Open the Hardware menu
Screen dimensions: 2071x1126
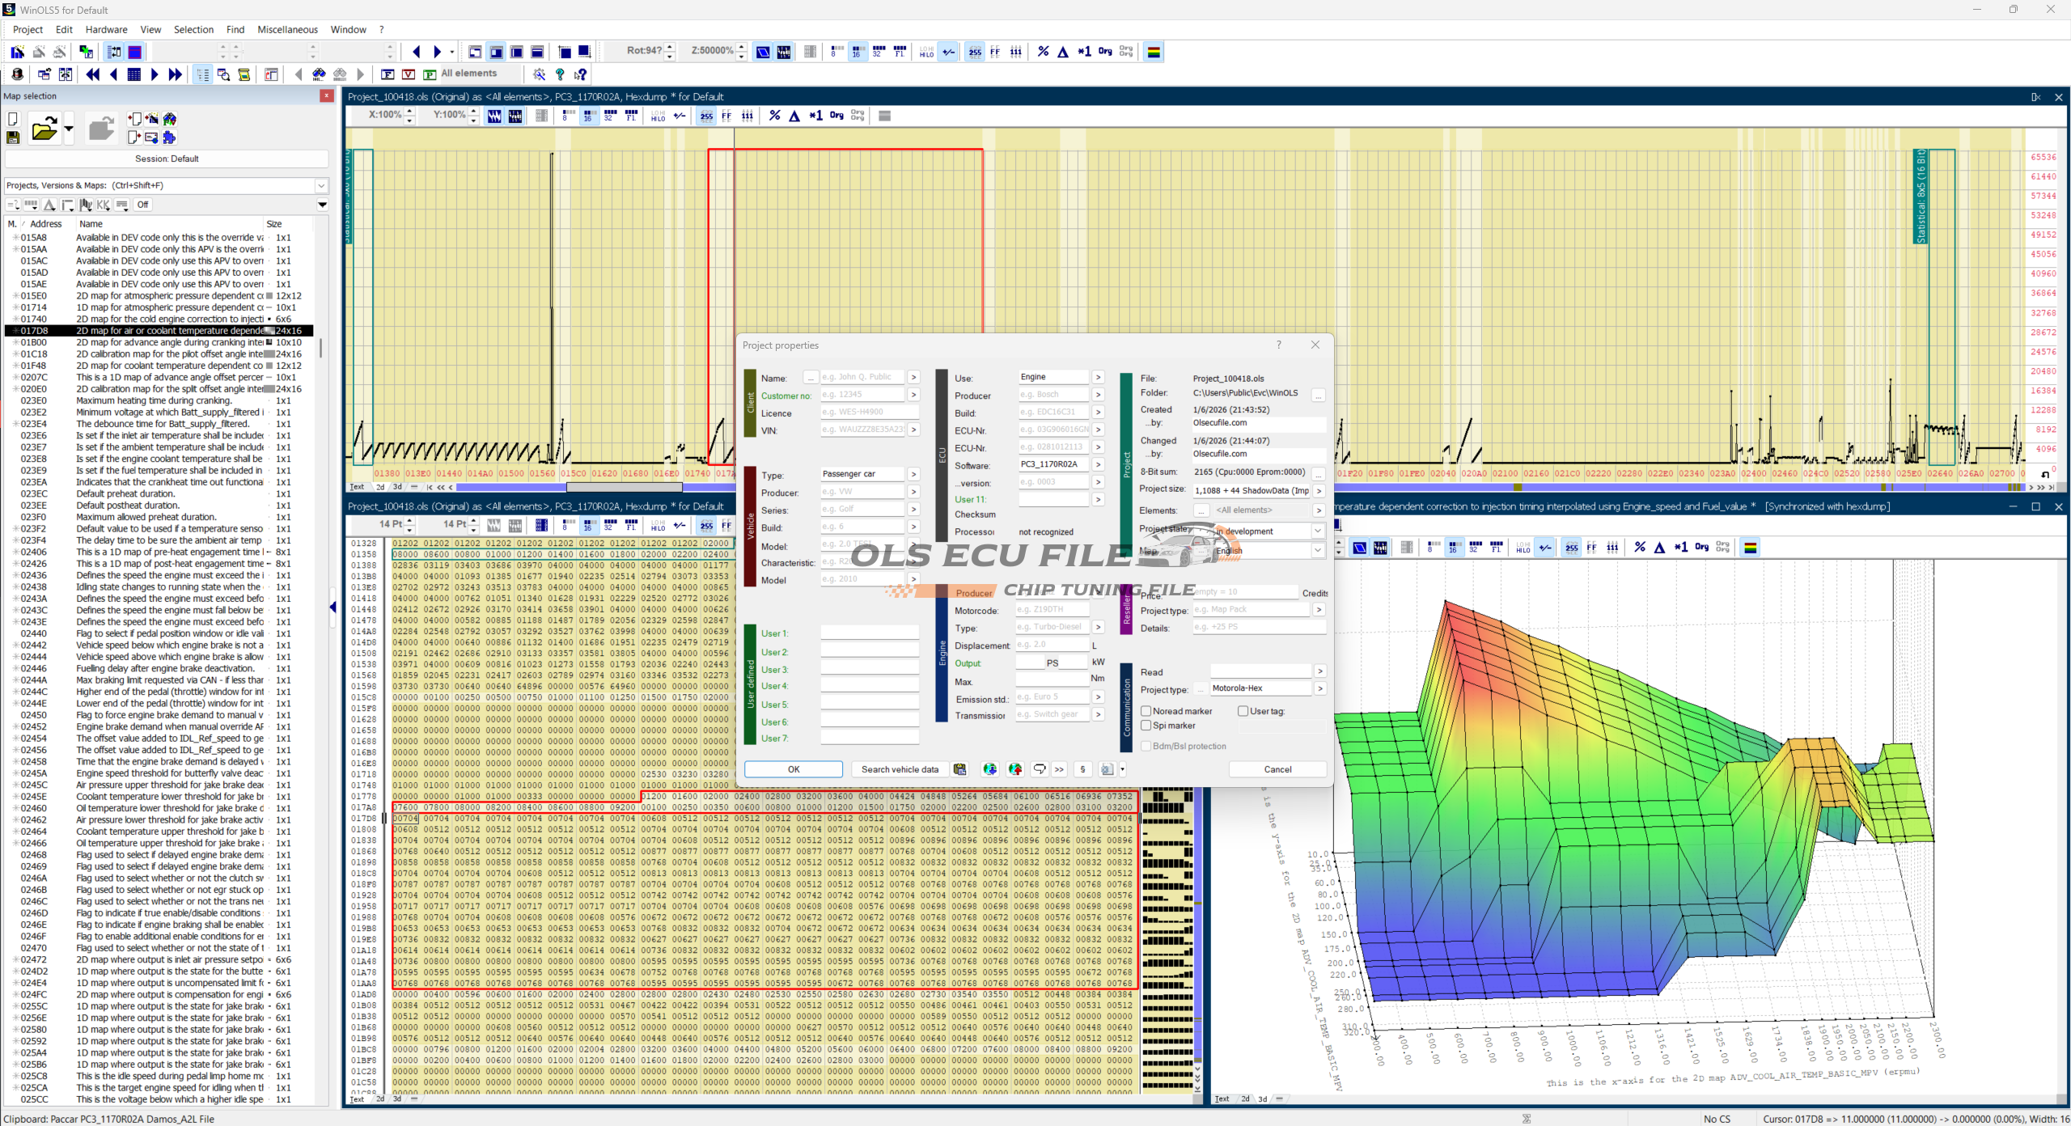tap(106, 30)
